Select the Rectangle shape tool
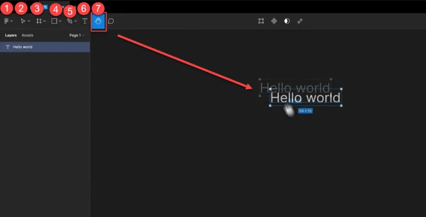 [x=54, y=21]
